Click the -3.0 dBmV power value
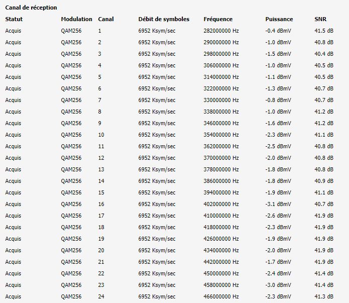This screenshot has height=303, width=349. 278,285
